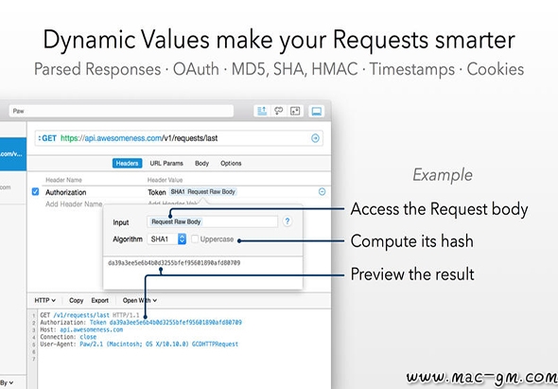The width and height of the screenshot is (558, 389).
Task: Expand the Open With menu
Action: 140,300
